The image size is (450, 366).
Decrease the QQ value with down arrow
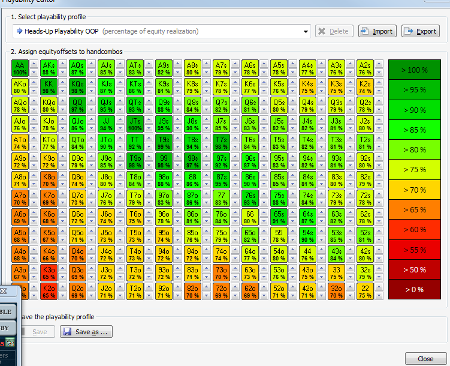pyautogui.click(x=91, y=110)
